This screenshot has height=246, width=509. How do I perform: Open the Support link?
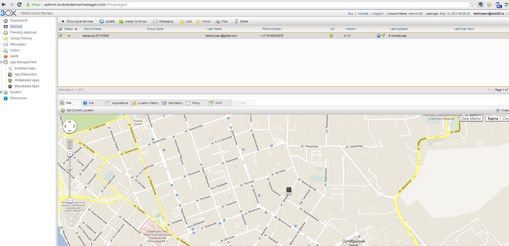click(x=378, y=14)
